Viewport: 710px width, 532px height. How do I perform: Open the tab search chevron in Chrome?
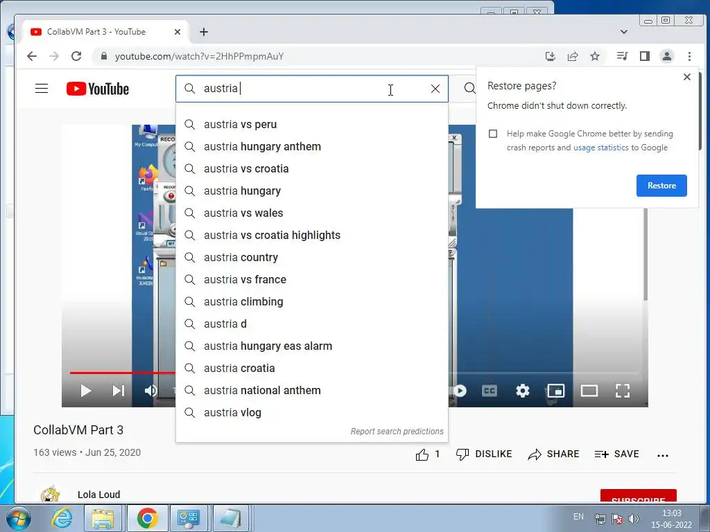(x=624, y=32)
